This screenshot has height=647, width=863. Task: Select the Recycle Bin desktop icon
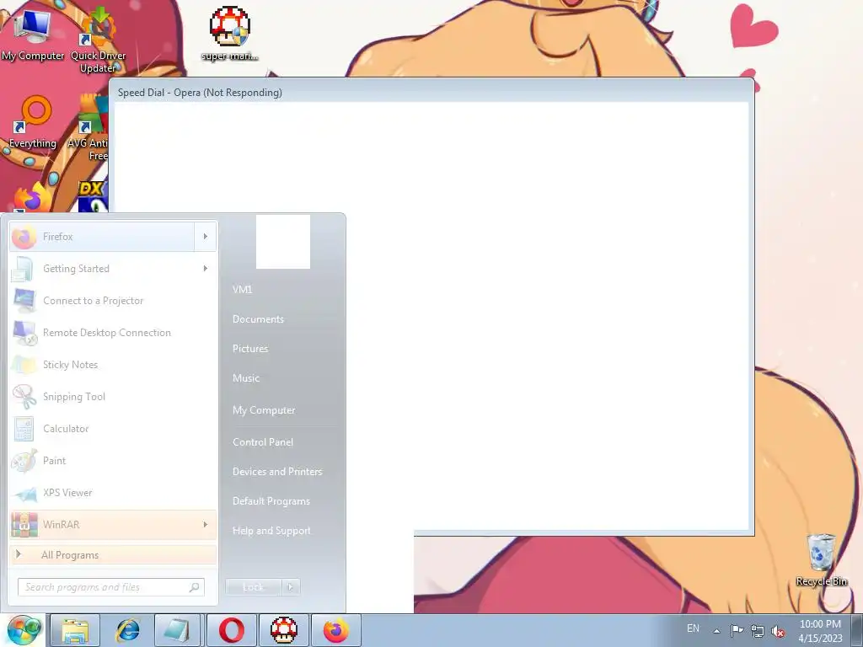(x=821, y=559)
